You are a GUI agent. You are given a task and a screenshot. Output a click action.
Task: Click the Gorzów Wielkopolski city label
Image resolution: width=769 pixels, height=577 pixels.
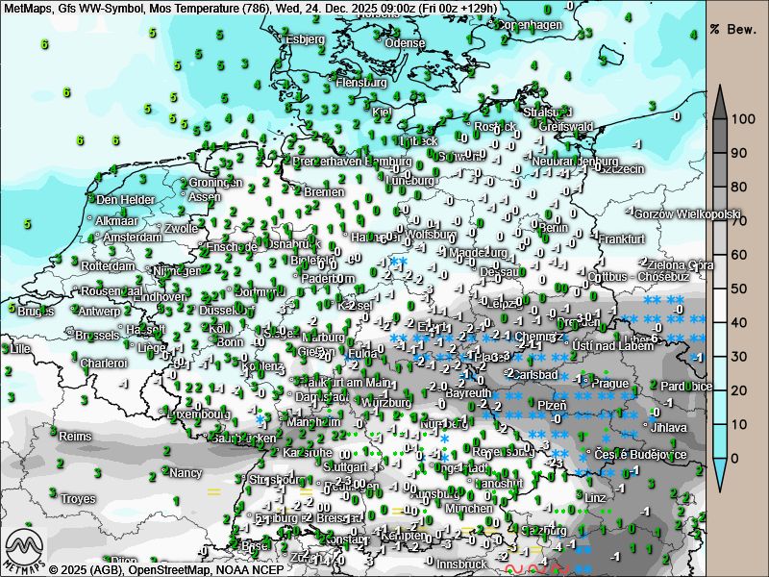coord(686,213)
